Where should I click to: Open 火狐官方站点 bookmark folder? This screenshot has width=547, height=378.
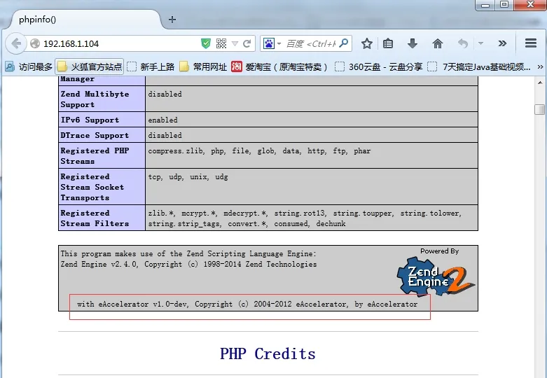pos(90,66)
